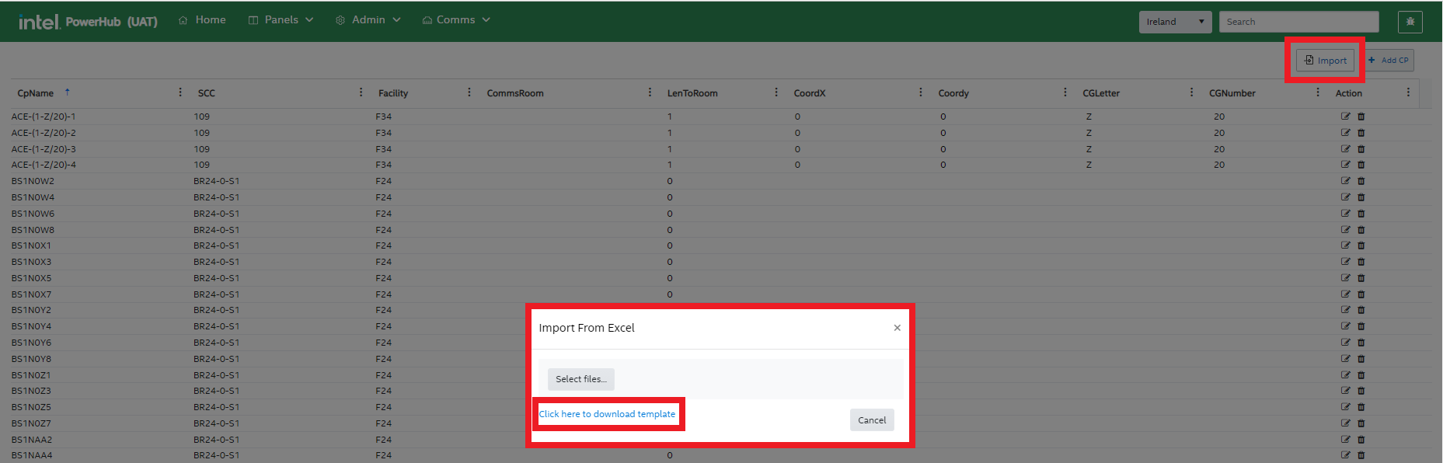This screenshot has height=463, width=1443.
Task: Click the kebab menu on LenToRoom column
Action: point(776,92)
